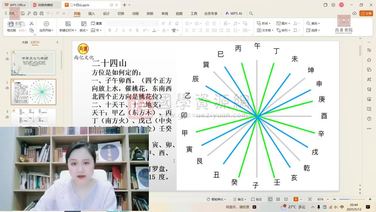Switch to the 插入 ribbon tab
Screen dimensions: 376x212
91,13
